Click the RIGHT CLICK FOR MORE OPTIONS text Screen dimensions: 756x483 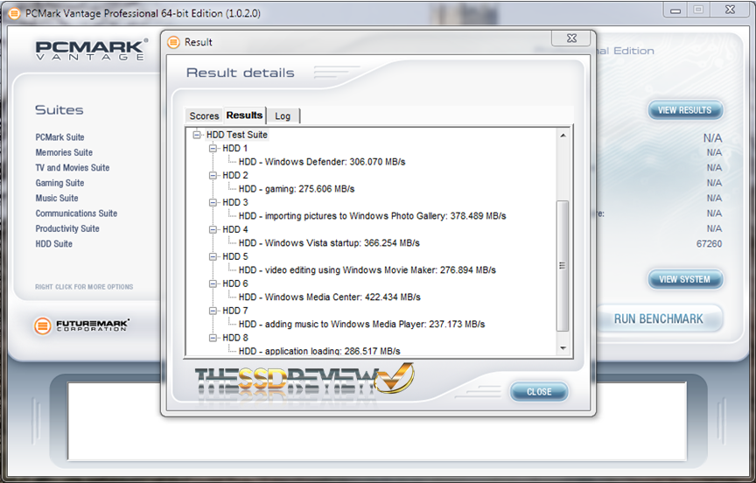tap(84, 287)
